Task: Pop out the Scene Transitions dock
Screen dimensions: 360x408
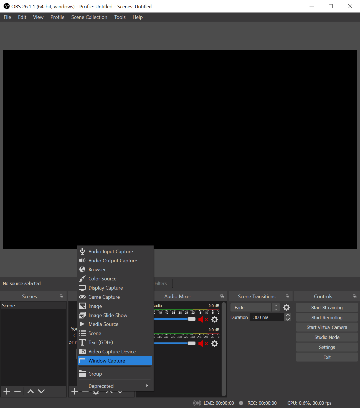Action: (x=288, y=297)
